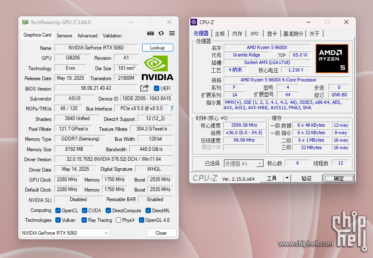Click the Memory Type value GDDR7 (Samsung)
This screenshot has height=258, width=373.
(80, 139)
